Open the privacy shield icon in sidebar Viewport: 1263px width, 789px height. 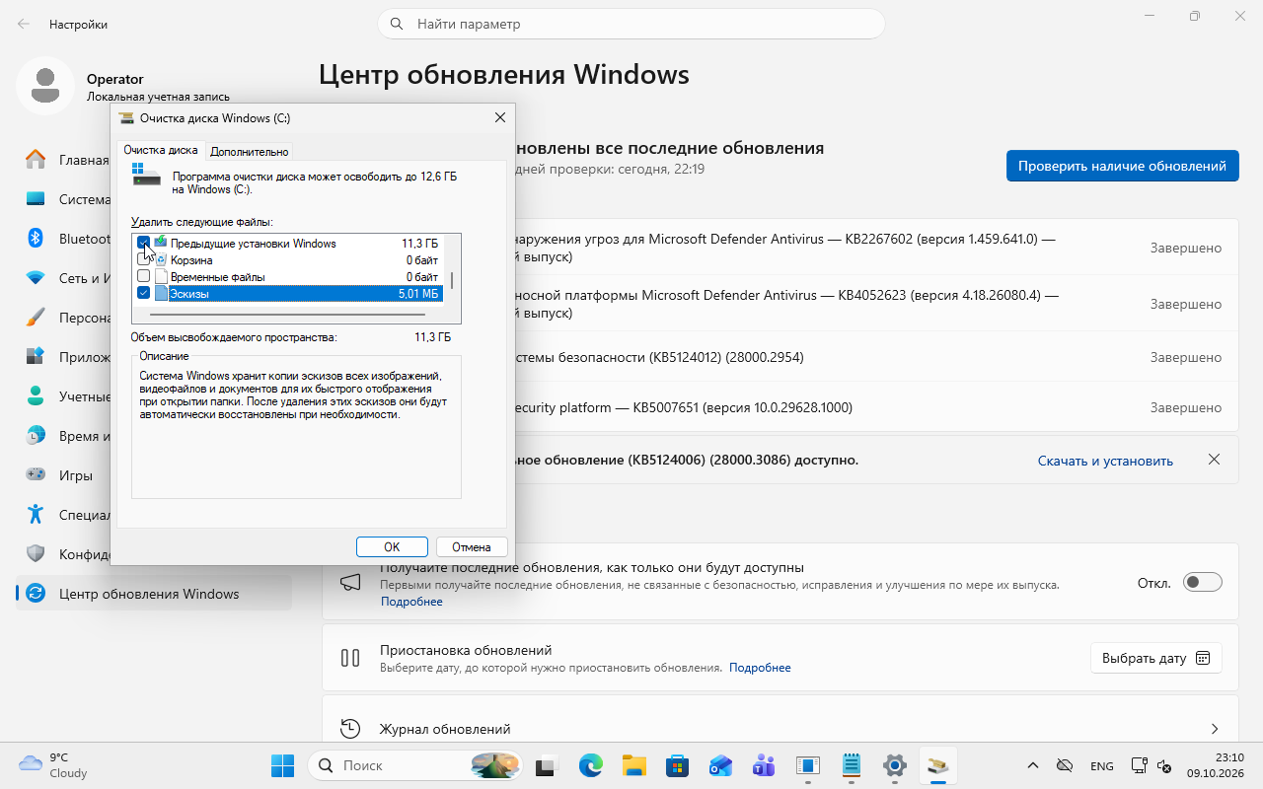point(36,554)
